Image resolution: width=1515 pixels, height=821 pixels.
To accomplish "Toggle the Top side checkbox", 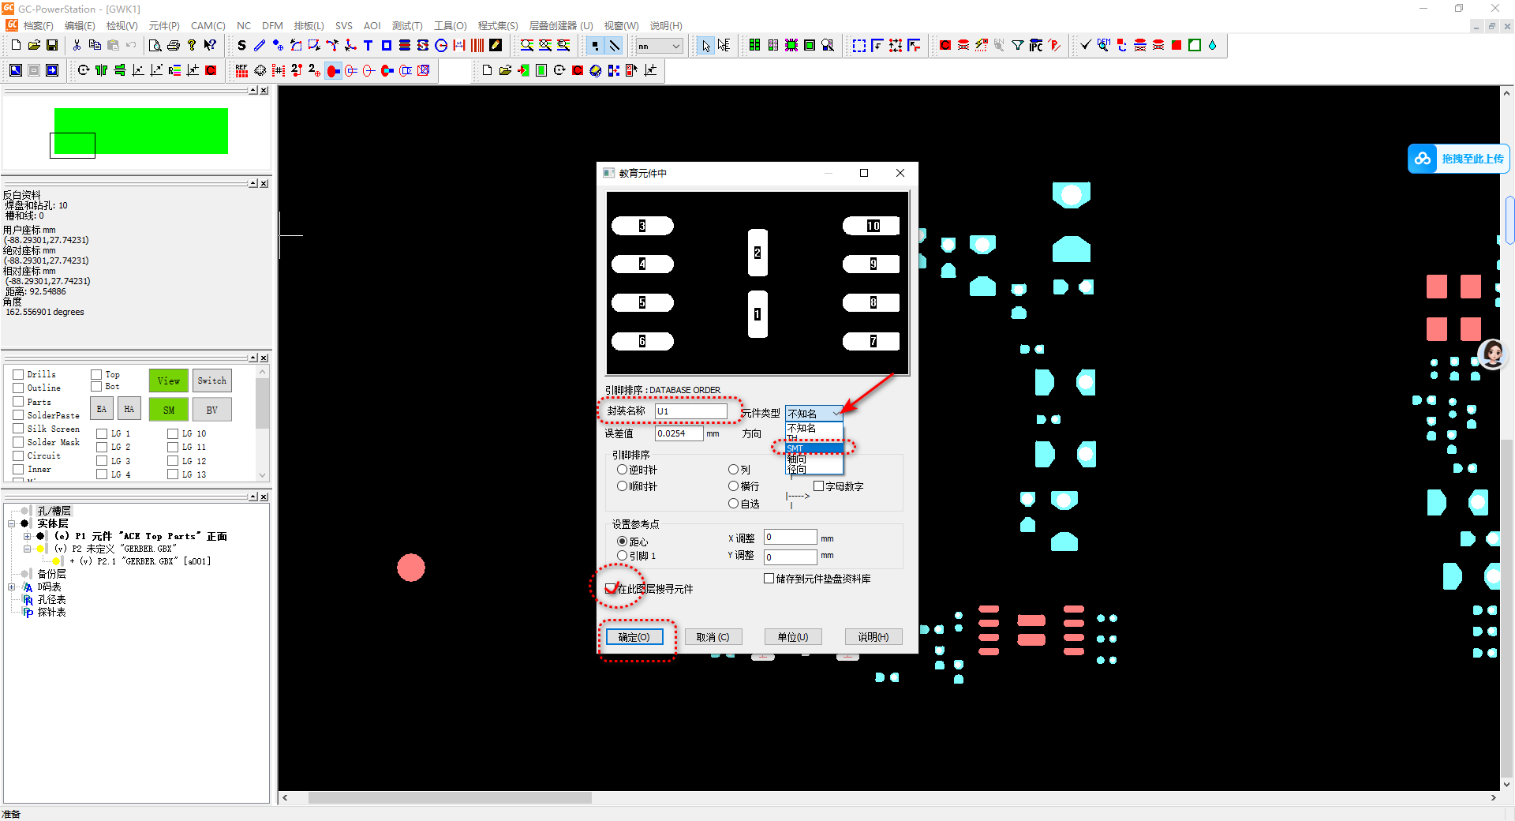I will pos(96,374).
